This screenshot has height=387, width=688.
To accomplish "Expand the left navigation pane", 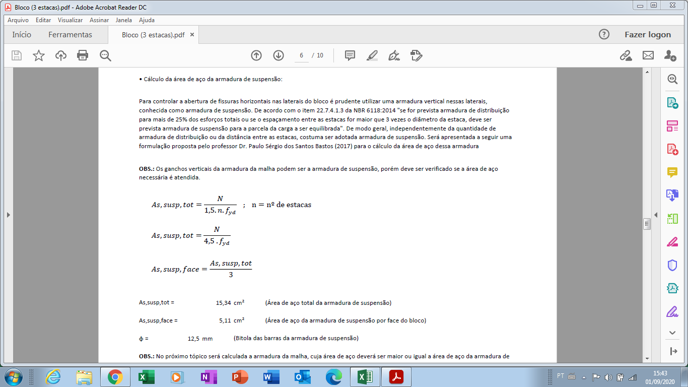I will click(8, 215).
